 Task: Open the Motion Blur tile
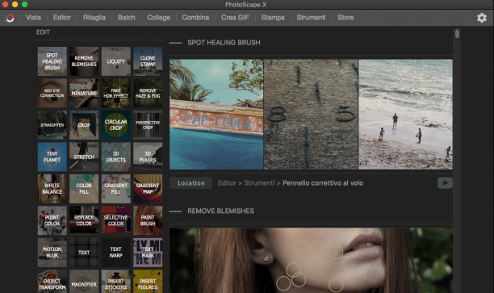click(52, 252)
